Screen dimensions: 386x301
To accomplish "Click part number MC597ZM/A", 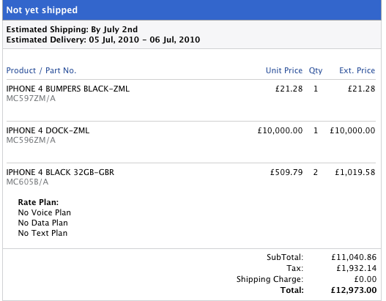I will [x=31, y=98].
